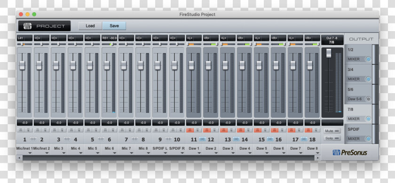Open the Daw 1 channel name dropdown
The width and height of the screenshot is (395, 183).
[199, 153]
